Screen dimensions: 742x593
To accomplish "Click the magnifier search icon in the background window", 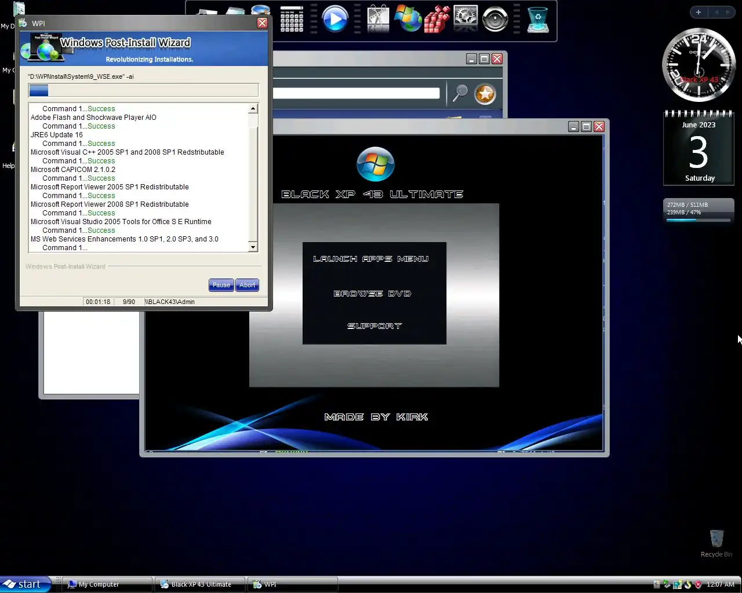I will tap(460, 93).
